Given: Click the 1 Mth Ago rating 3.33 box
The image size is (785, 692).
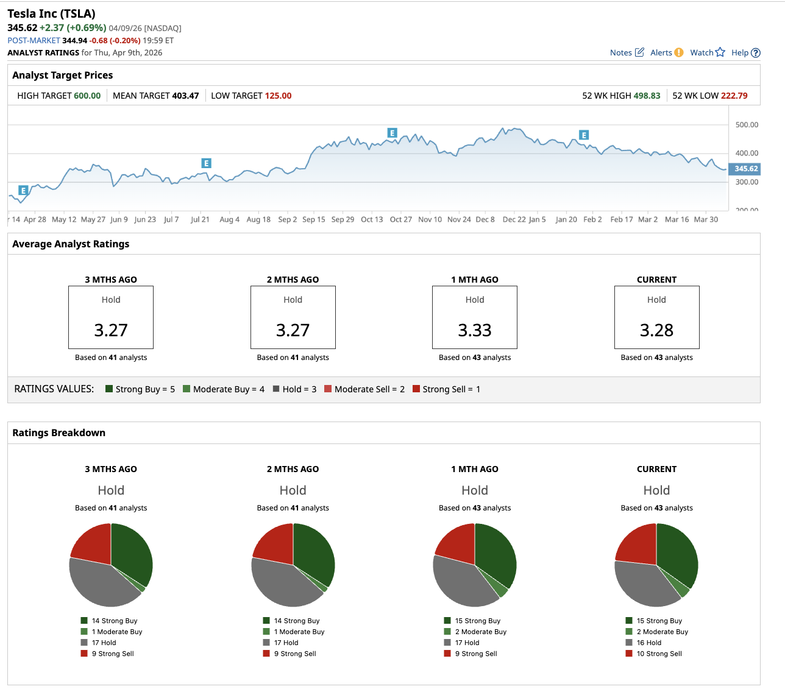Looking at the screenshot, I should [x=475, y=317].
